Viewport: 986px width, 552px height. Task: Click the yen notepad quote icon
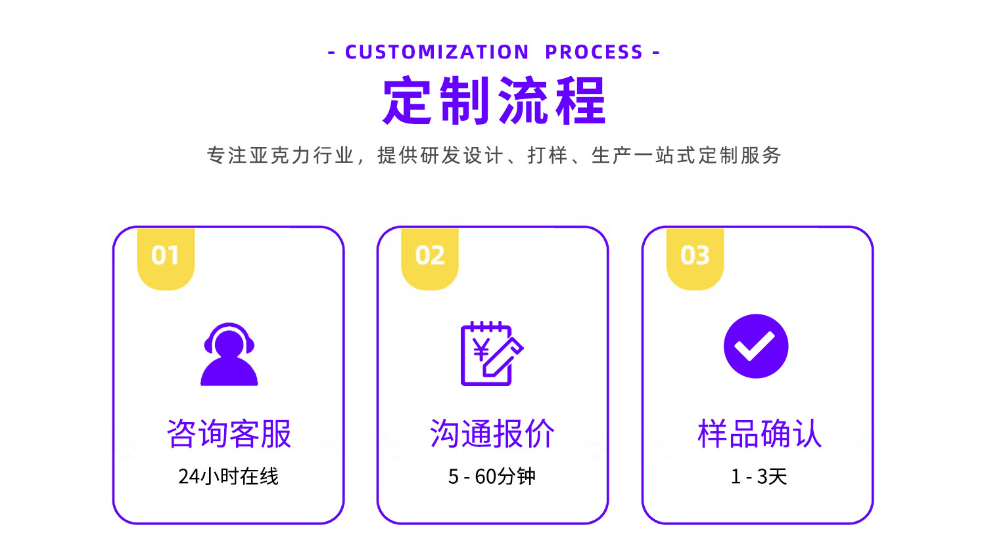pyautogui.click(x=491, y=354)
